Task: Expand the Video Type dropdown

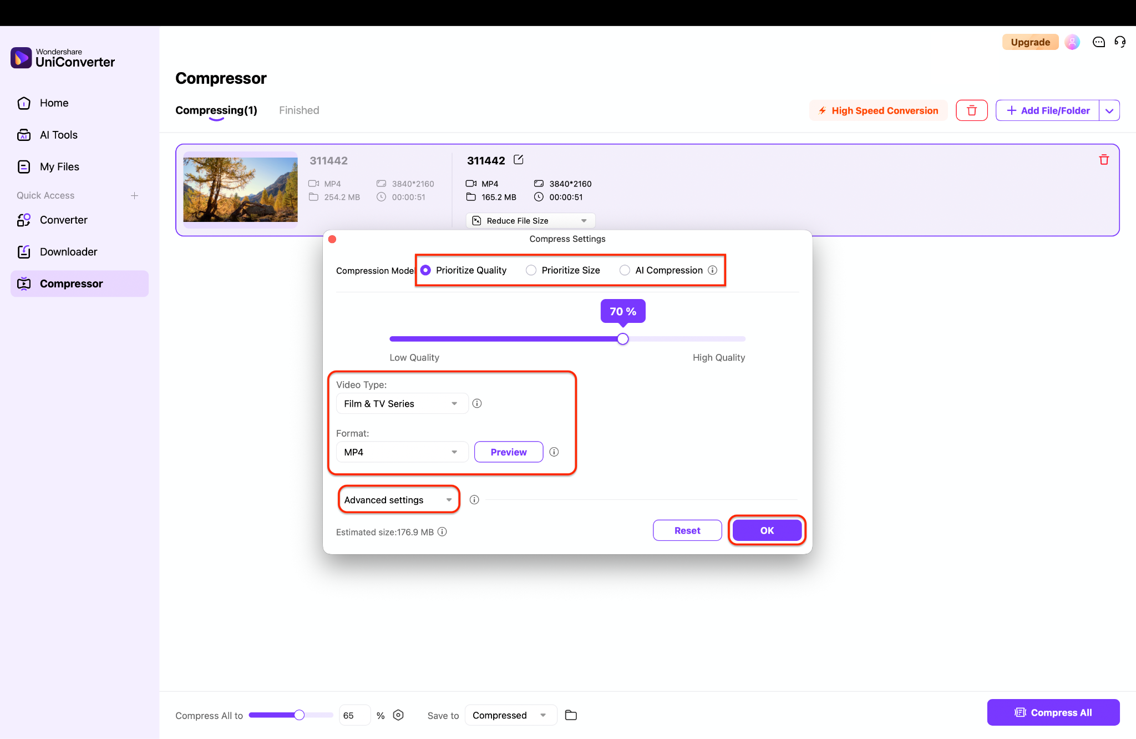Action: pyautogui.click(x=402, y=403)
